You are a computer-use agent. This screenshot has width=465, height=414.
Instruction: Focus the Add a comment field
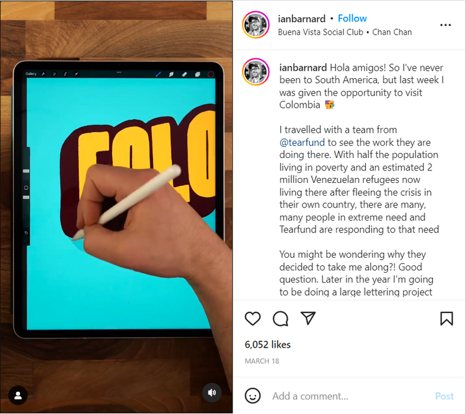click(350, 396)
